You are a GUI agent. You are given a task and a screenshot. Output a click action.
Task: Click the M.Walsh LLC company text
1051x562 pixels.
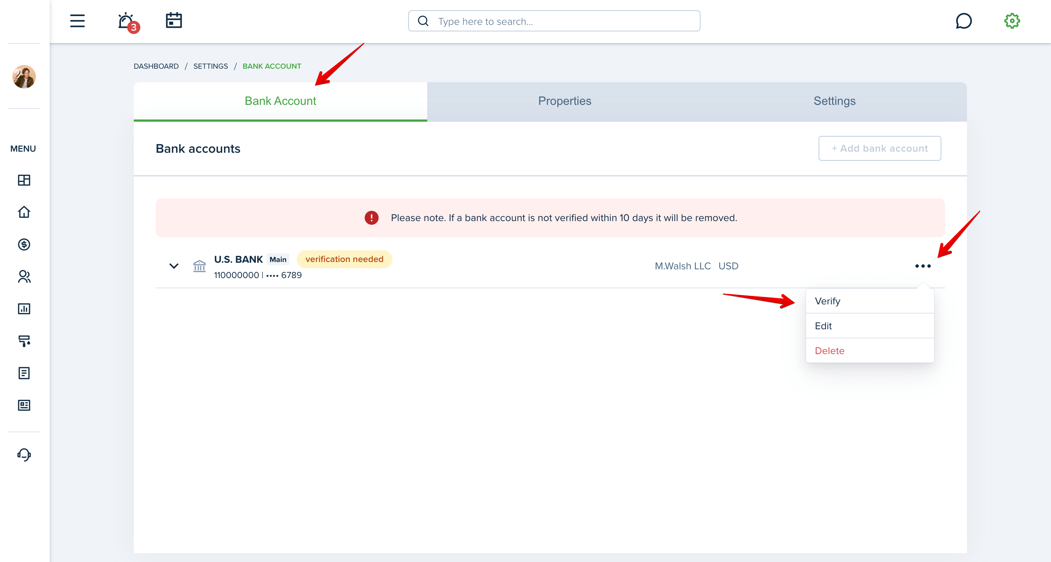pos(683,266)
